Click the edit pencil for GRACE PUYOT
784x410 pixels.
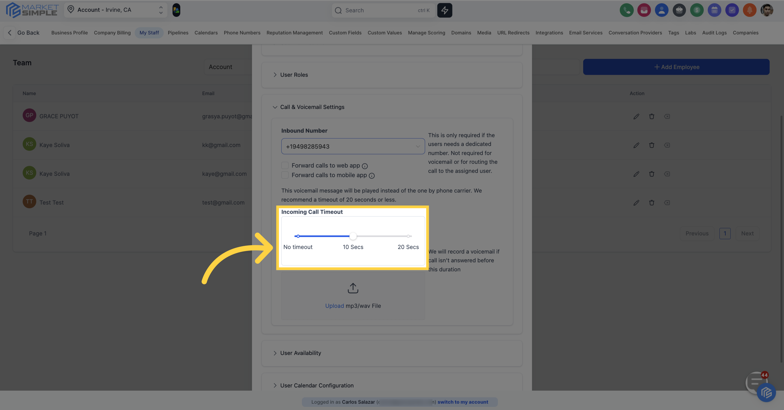pos(636,116)
